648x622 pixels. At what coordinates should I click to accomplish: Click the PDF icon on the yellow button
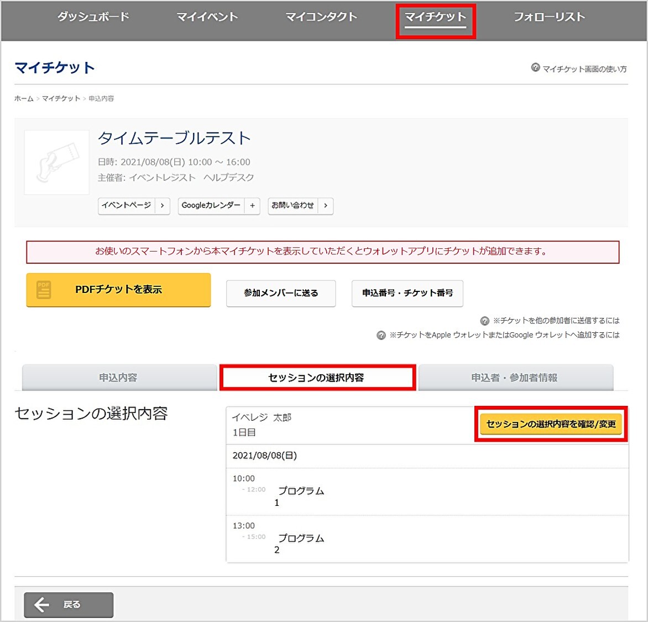point(43,290)
